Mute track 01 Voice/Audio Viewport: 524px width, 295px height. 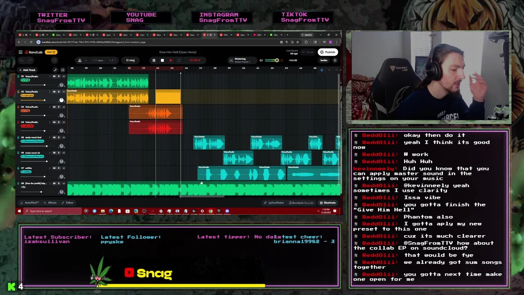(54, 76)
